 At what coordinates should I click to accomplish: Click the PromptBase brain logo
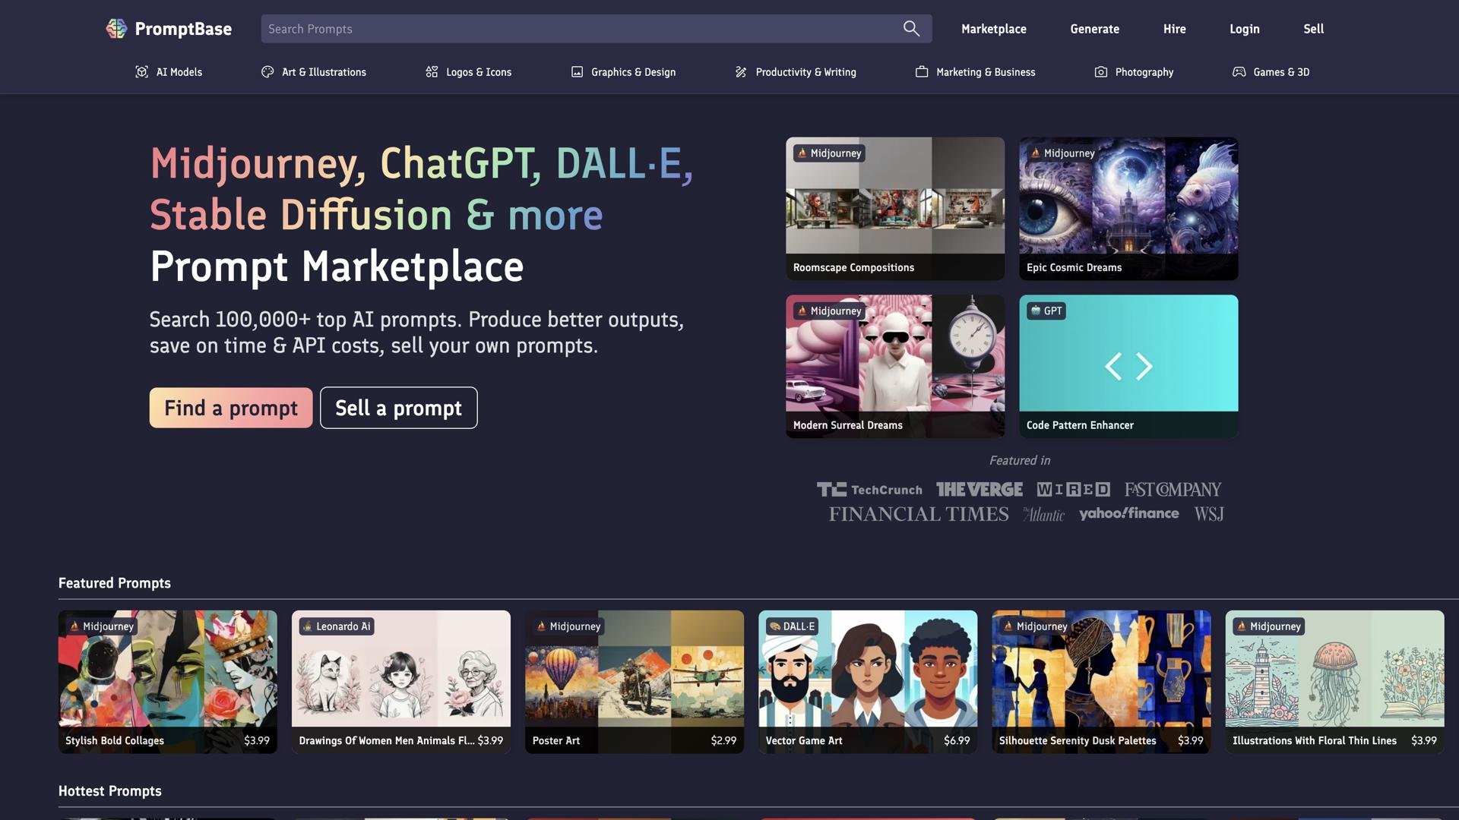coord(116,29)
